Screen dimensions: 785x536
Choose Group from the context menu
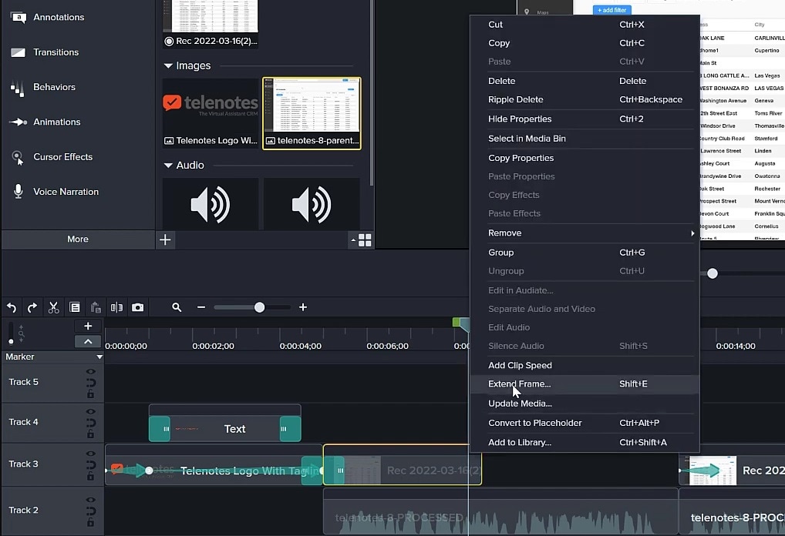pos(584,253)
